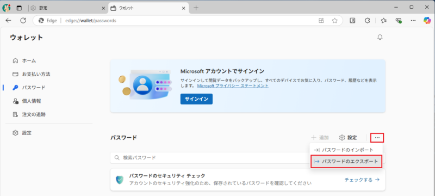
Task: Open Edge Settings and more menu
Action: click(413, 20)
